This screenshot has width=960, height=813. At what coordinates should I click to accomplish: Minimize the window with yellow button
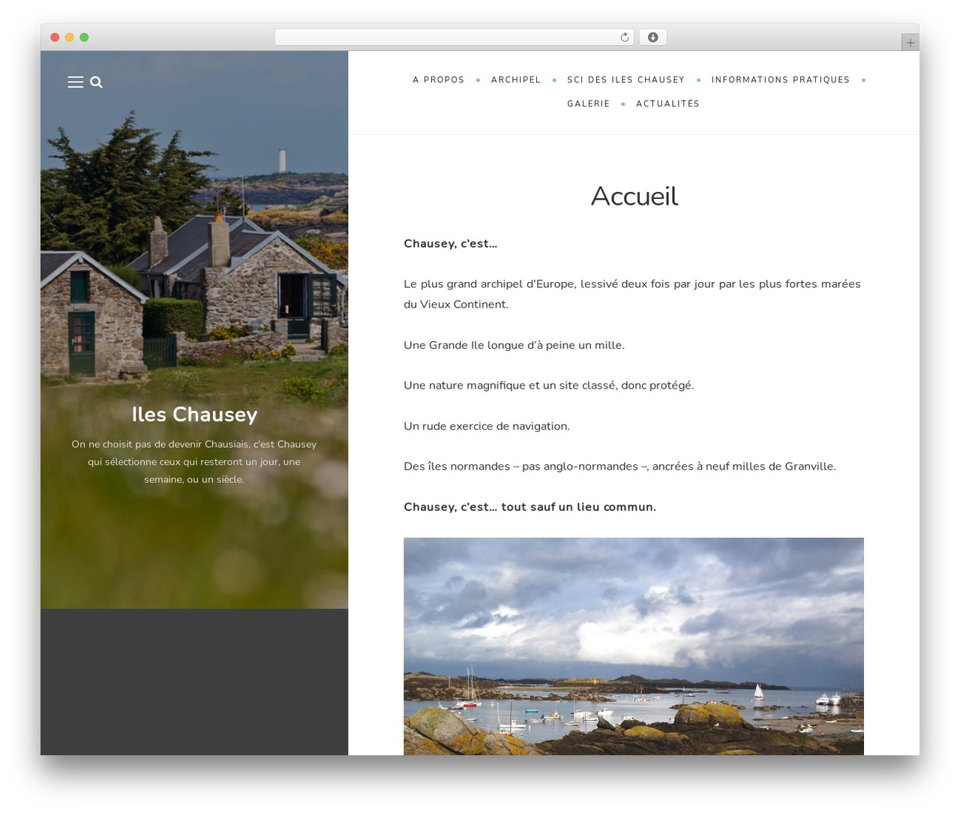[x=69, y=37]
